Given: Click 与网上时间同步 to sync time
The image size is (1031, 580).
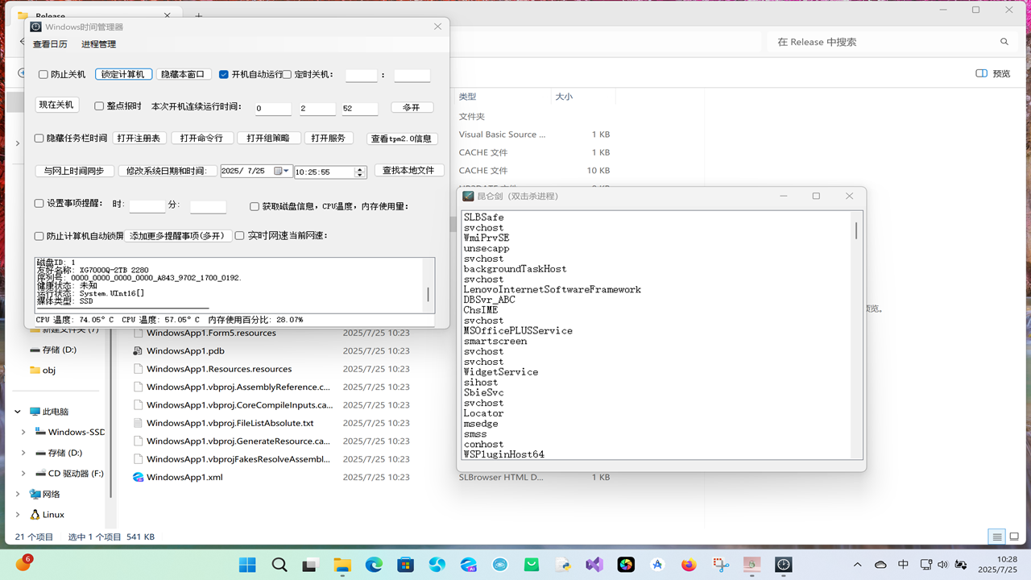Looking at the screenshot, I should click(x=74, y=171).
